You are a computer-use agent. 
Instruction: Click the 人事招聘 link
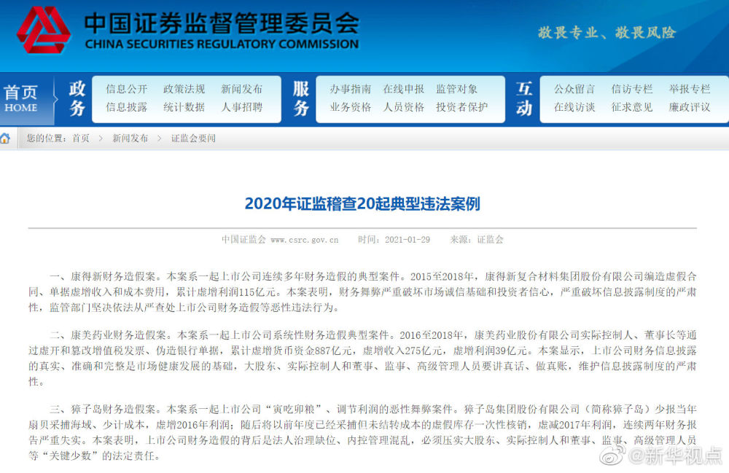pyautogui.click(x=241, y=107)
